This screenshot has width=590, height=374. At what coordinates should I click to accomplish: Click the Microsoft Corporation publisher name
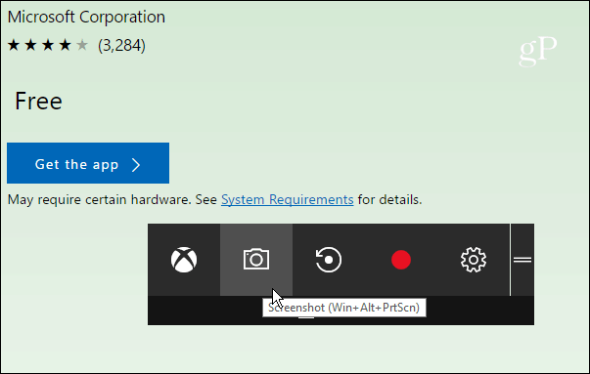(x=86, y=17)
